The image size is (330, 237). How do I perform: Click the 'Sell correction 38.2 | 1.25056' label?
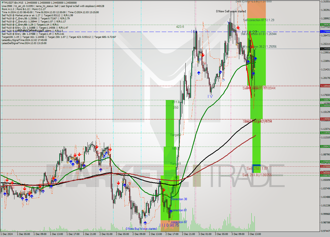259,47
